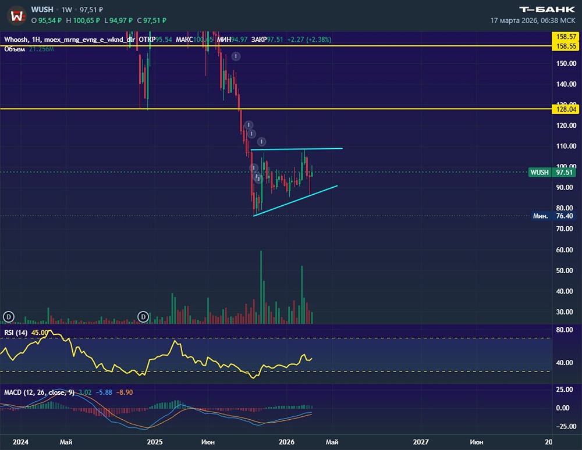This screenshot has height=450, width=582.
Task: Click the 2026 label on time axis
Action: click(286, 442)
